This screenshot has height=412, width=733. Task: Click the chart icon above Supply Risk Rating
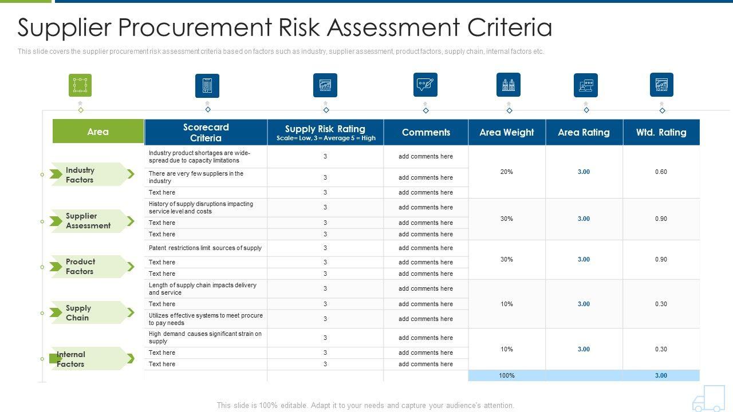coord(325,85)
